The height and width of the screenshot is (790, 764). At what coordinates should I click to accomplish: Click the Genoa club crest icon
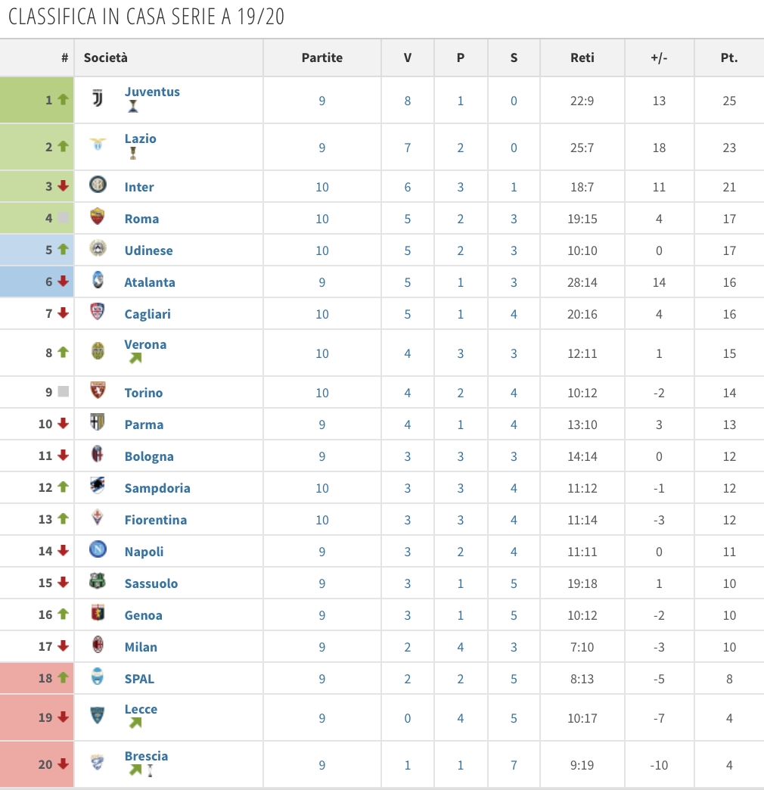tap(98, 614)
